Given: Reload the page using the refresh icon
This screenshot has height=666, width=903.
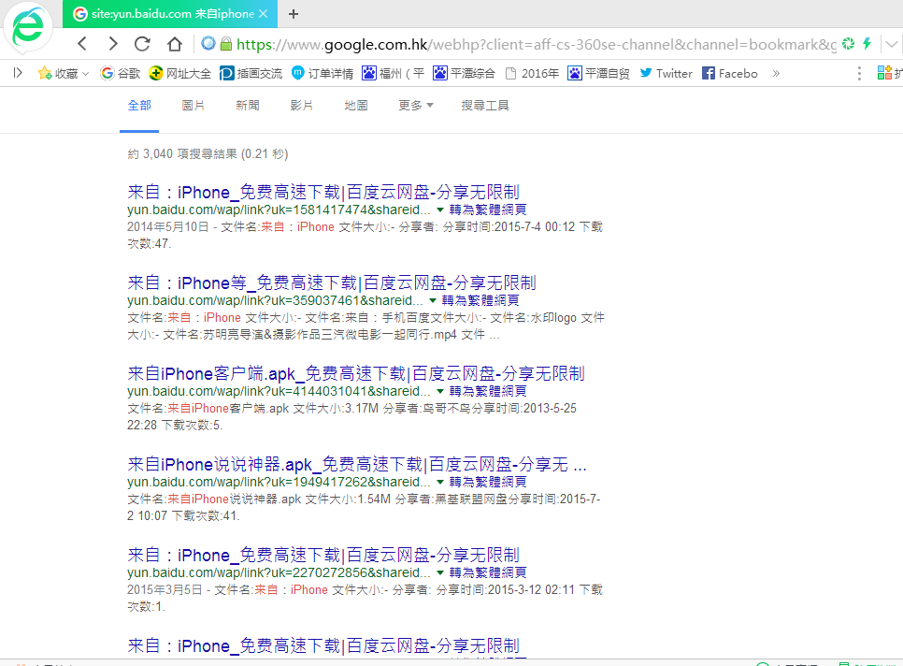Looking at the screenshot, I should (x=142, y=43).
